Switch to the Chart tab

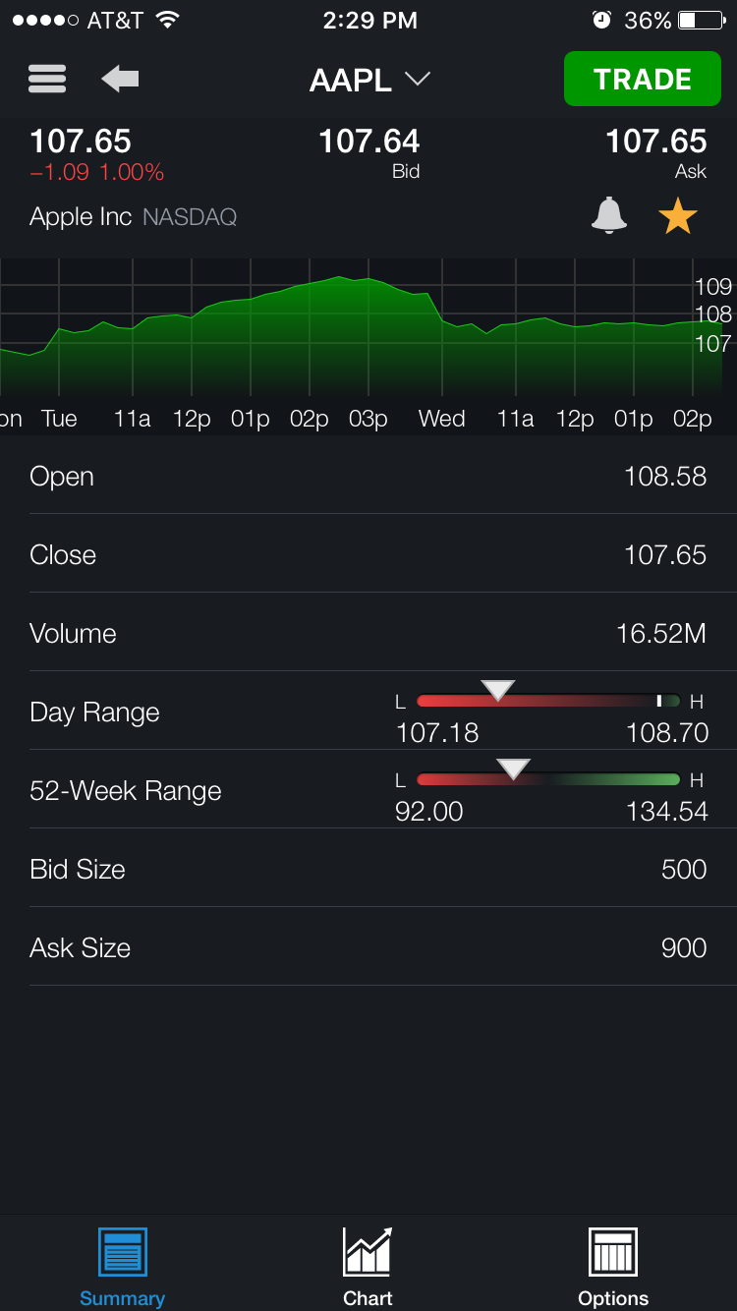[368, 1268]
